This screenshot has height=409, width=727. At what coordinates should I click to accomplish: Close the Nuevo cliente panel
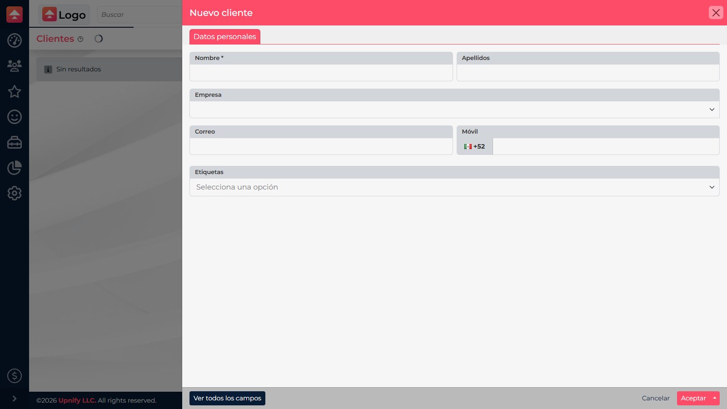click(716, 13)
